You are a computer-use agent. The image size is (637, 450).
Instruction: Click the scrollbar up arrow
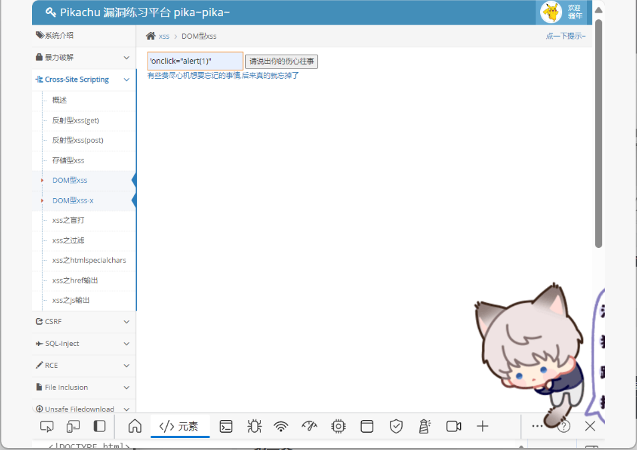pos(598,11)
